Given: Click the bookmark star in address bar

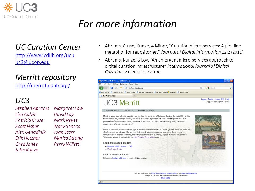Looking at the screenshot, I should (201, 88).
